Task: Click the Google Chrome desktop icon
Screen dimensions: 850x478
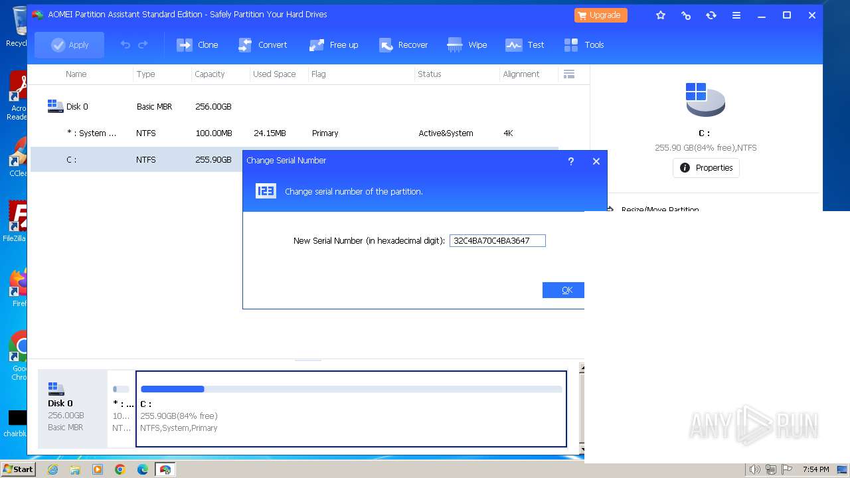Action: coord(19,356)
